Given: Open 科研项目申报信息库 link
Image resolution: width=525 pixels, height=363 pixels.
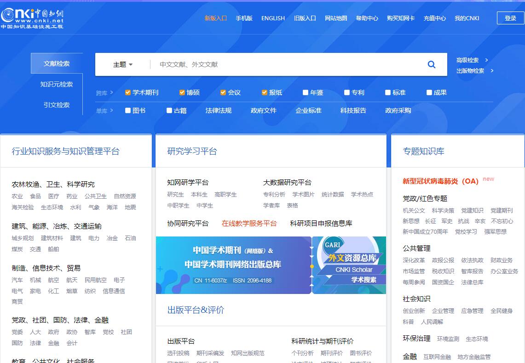Looking at the screenshot, I should (x=321, y=223).
